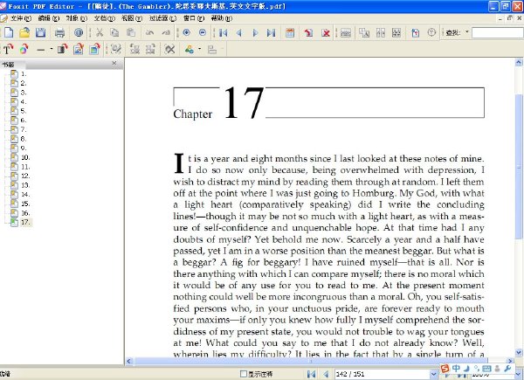The width and height of the screenshot is (524, 380).
Task: Click the crossed-out object delete icon
Action: click(169, 50)
